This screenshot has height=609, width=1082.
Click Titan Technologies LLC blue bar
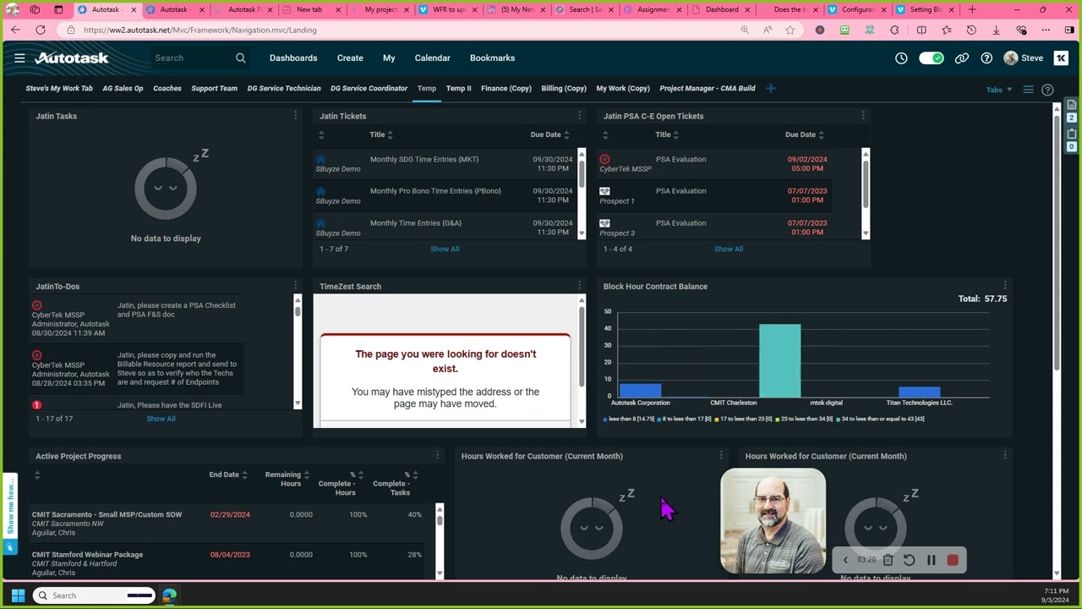tap(919, 392)
